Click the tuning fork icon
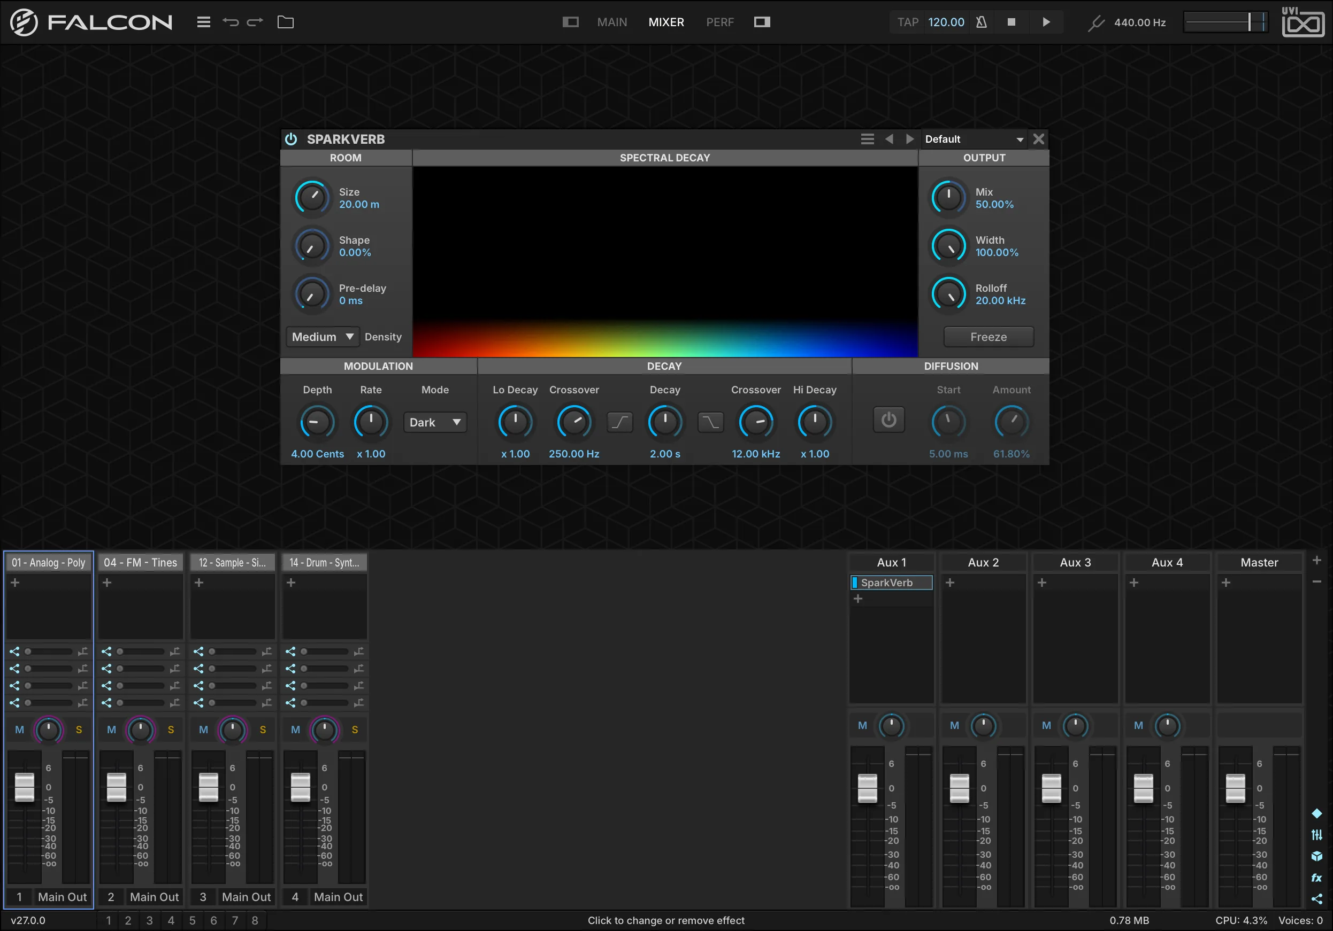 (1095, 23)
